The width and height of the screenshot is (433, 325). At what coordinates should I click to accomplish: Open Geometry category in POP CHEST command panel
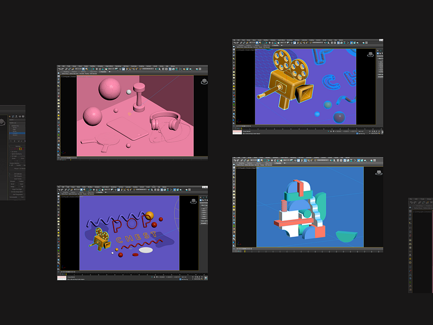[x=201, y=200]
